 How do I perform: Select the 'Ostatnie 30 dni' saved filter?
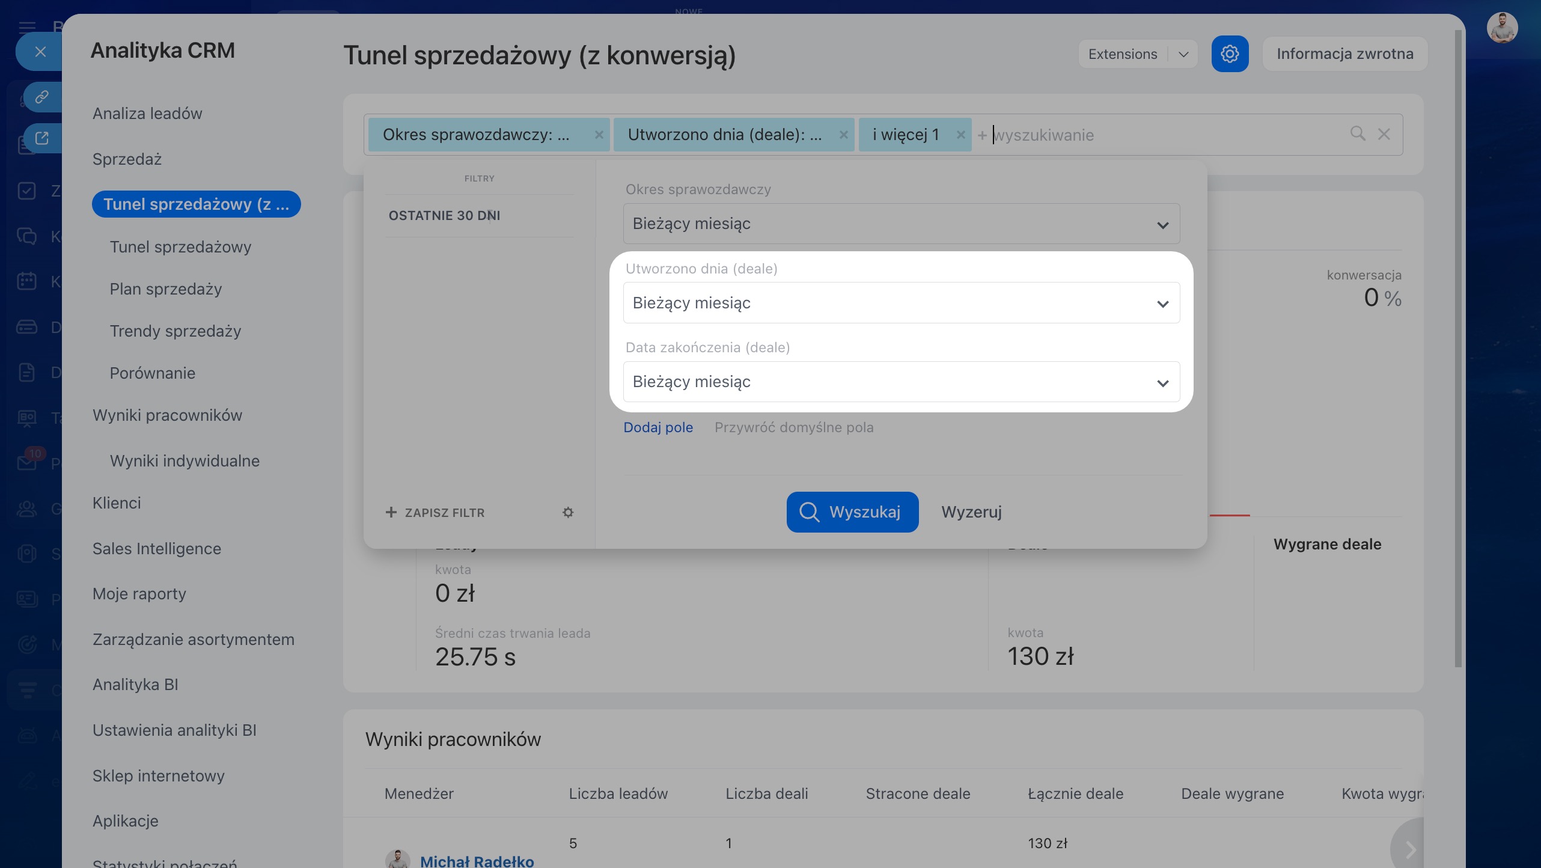point(444,215)
